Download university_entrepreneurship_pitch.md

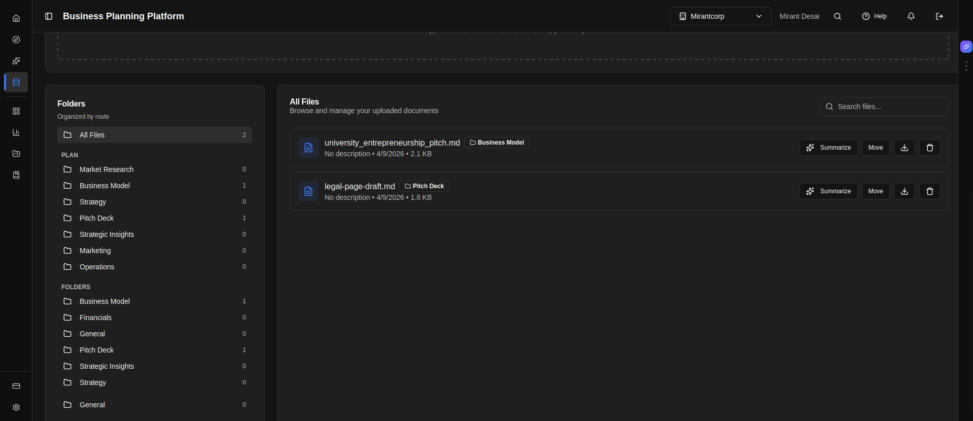(905, 148)
